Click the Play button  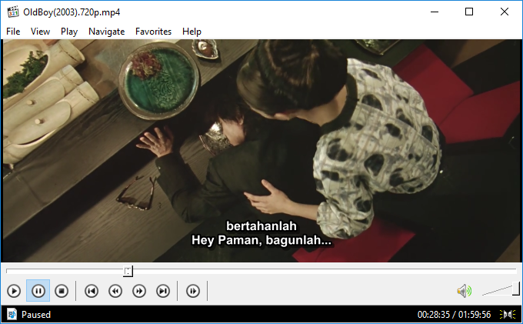(x=14, y=291)
